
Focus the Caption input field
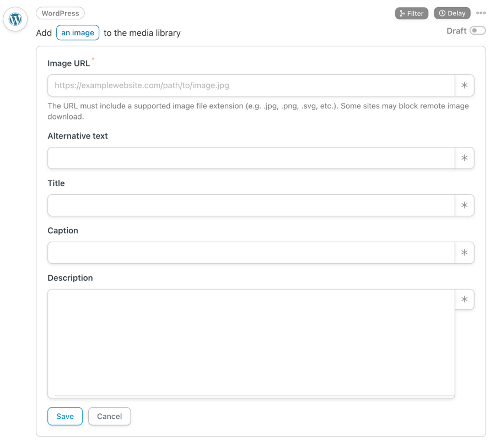point(251,253)
